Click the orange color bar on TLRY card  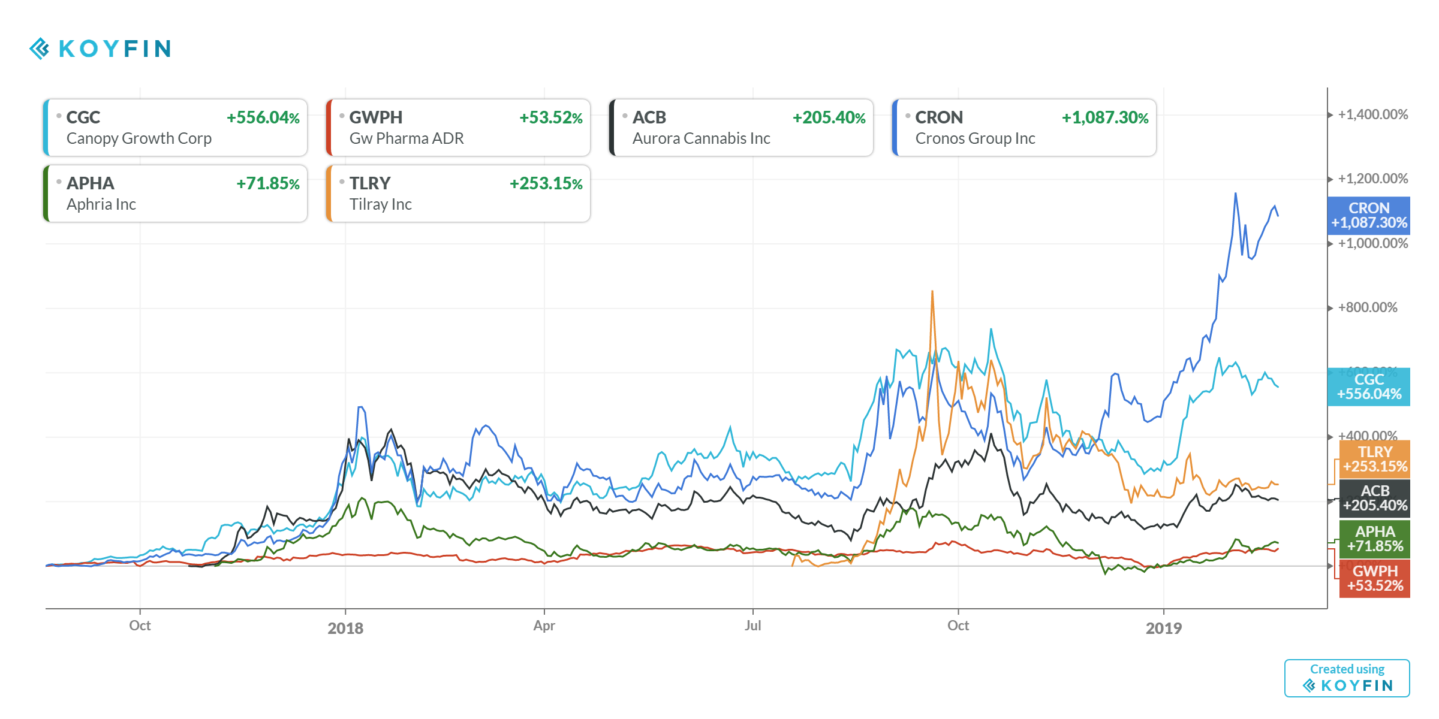(329, 194)
